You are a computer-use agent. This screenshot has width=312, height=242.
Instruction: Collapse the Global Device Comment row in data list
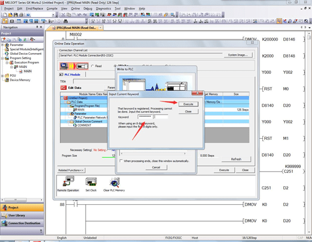(x=68, y=121)
